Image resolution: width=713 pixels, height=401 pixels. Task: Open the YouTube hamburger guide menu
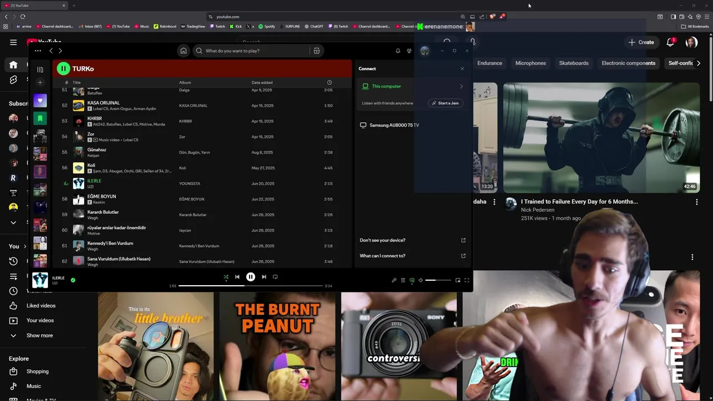[13, 42]
